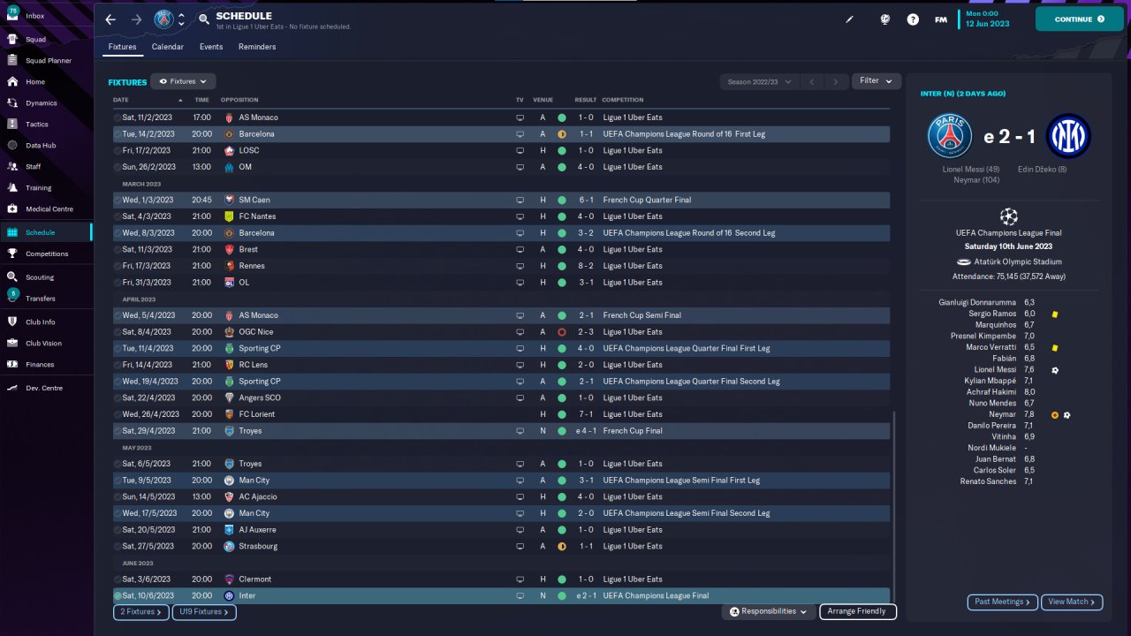Screen dimensions: 1131x636
Task: Tick the circle on the Wed, 1/3/2023 row
Action: pyautogui.click(x=118, y=200)
